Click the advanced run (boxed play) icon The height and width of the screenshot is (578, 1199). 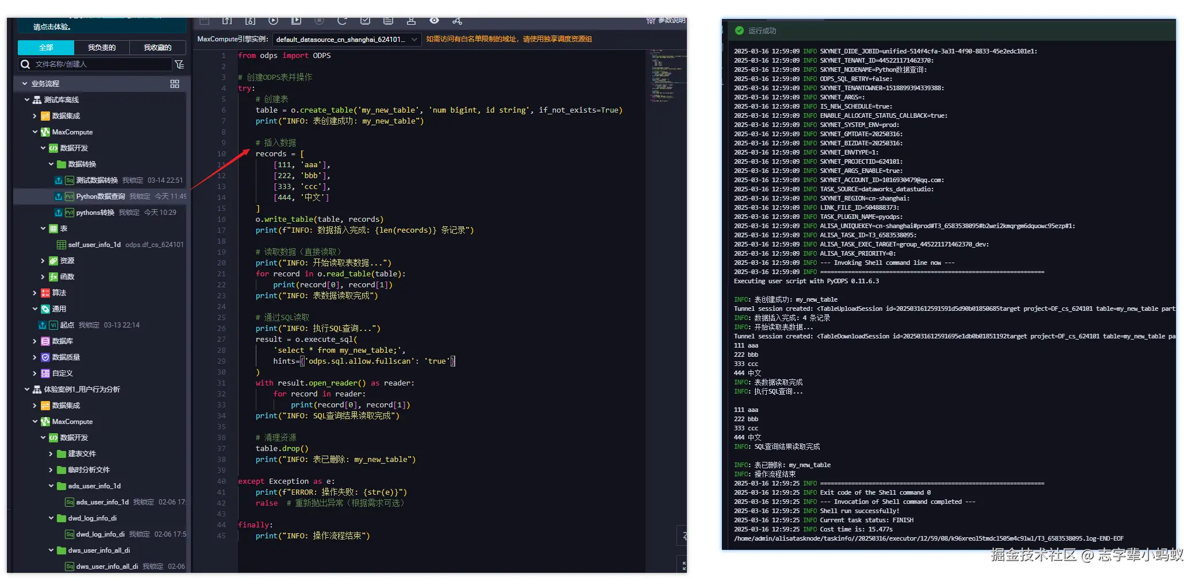pos(296,21)
